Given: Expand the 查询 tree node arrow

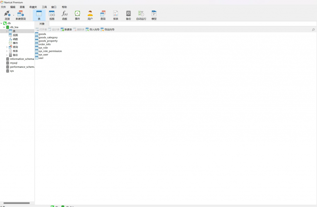Looking at the screenshot, I should [x=7, y=47].
